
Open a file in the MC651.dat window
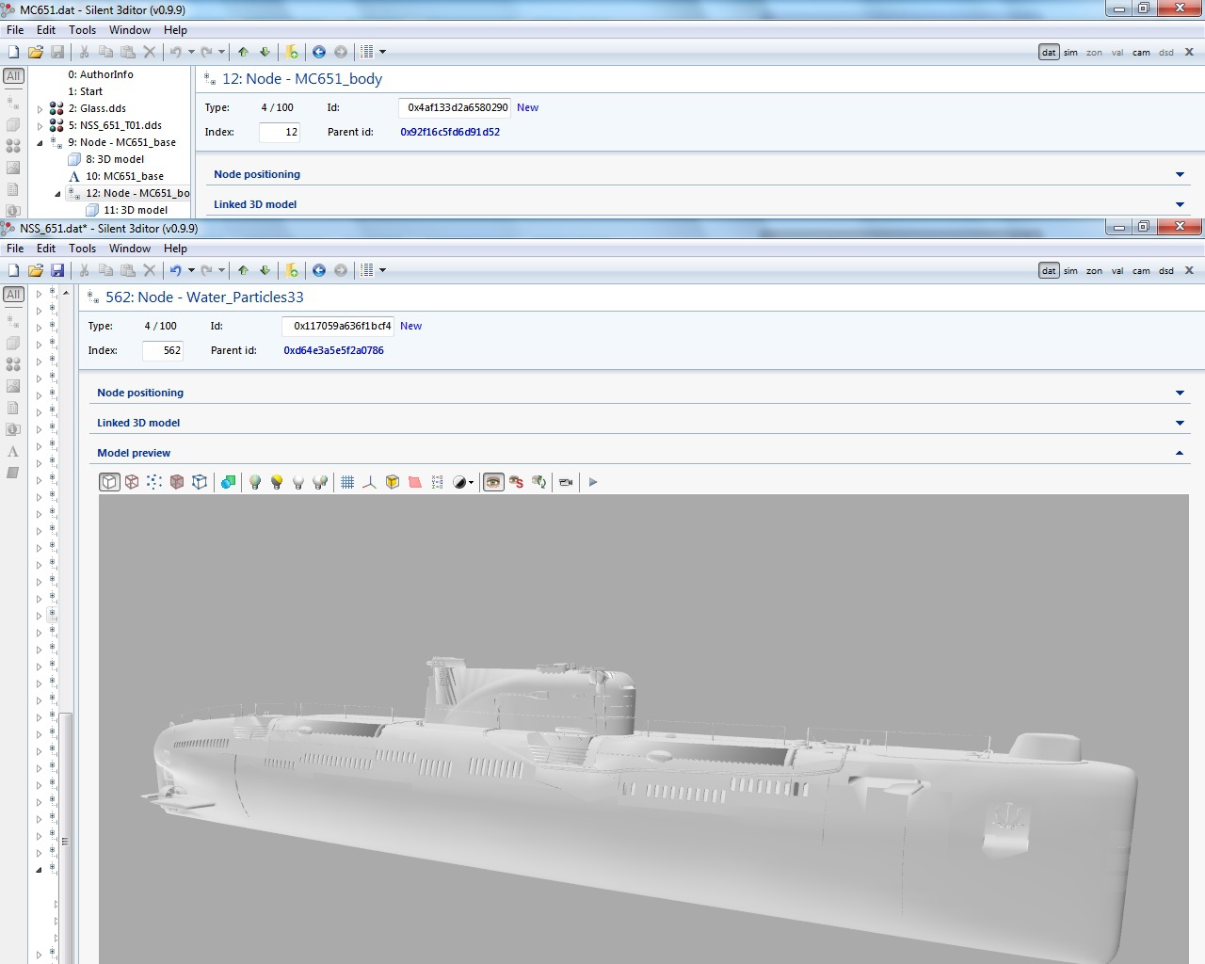36,53
